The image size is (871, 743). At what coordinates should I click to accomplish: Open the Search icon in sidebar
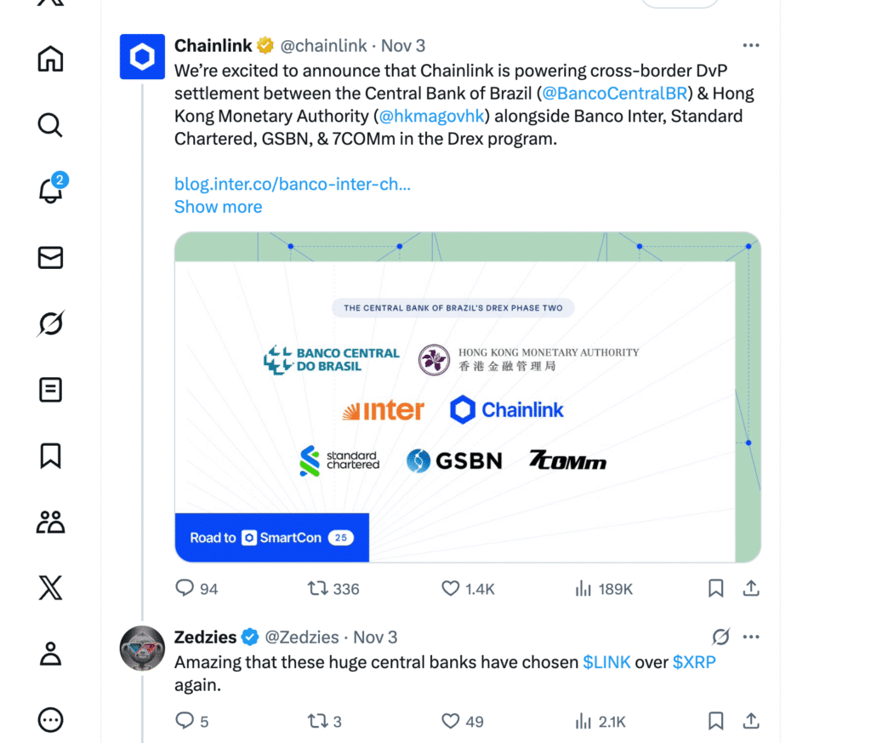[50, 125]
